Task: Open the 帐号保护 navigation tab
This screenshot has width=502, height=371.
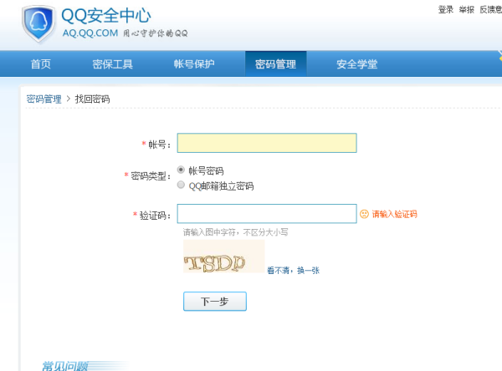Action: point(194,64)
